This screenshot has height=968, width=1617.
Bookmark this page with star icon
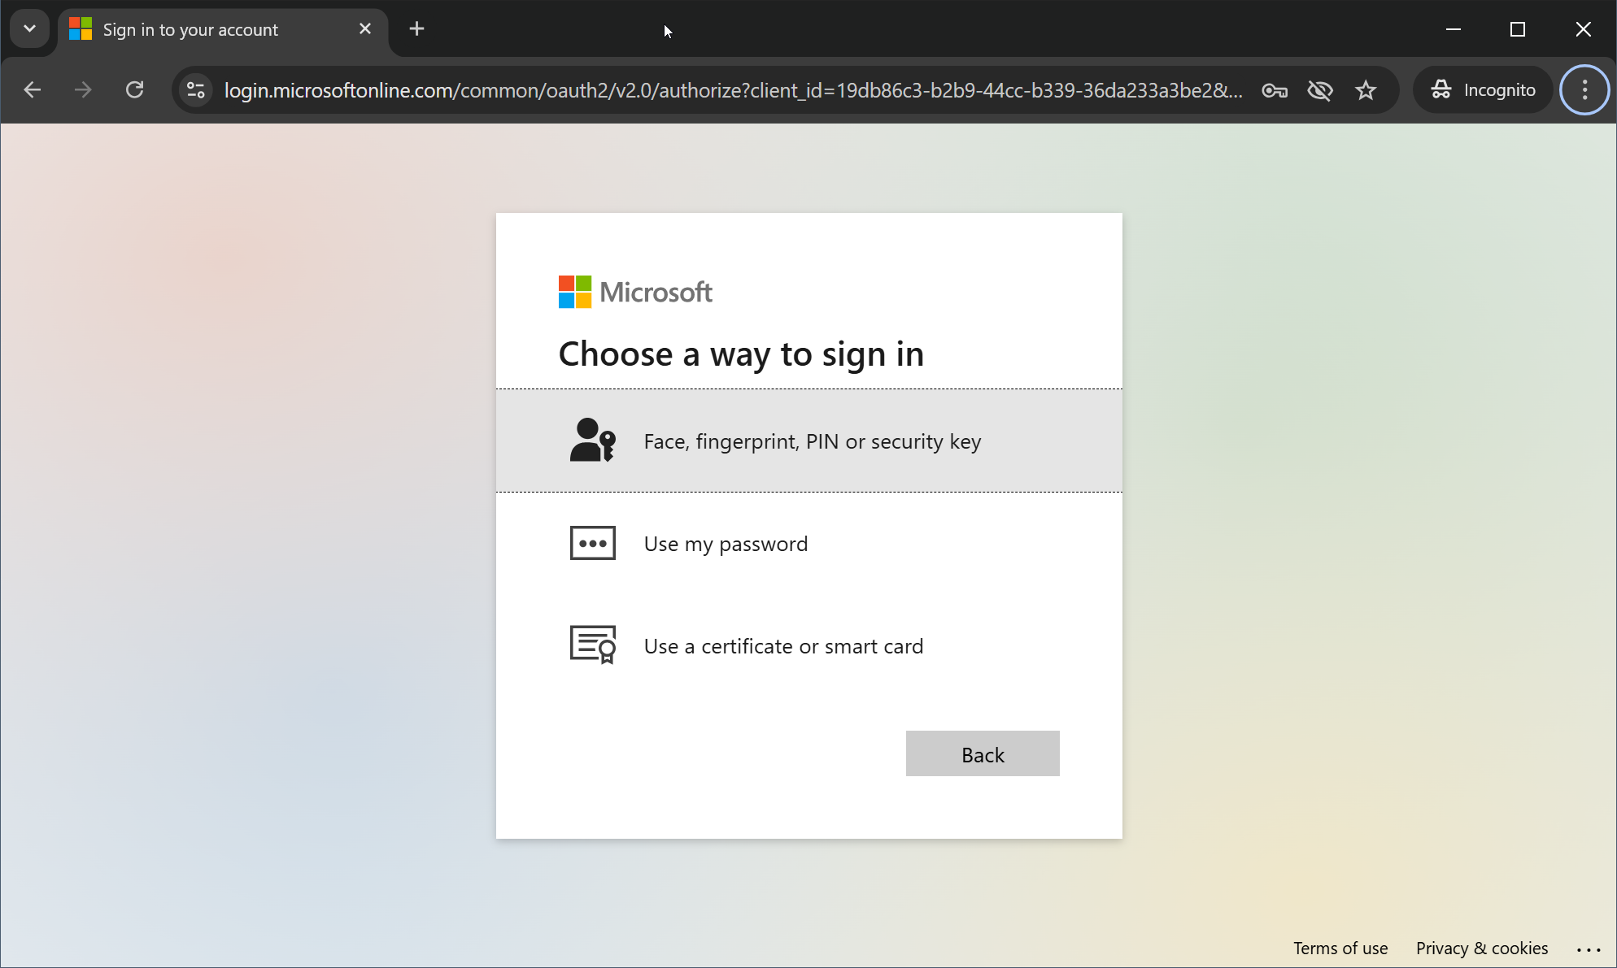pyautogui.click(x=1366, y=90)
